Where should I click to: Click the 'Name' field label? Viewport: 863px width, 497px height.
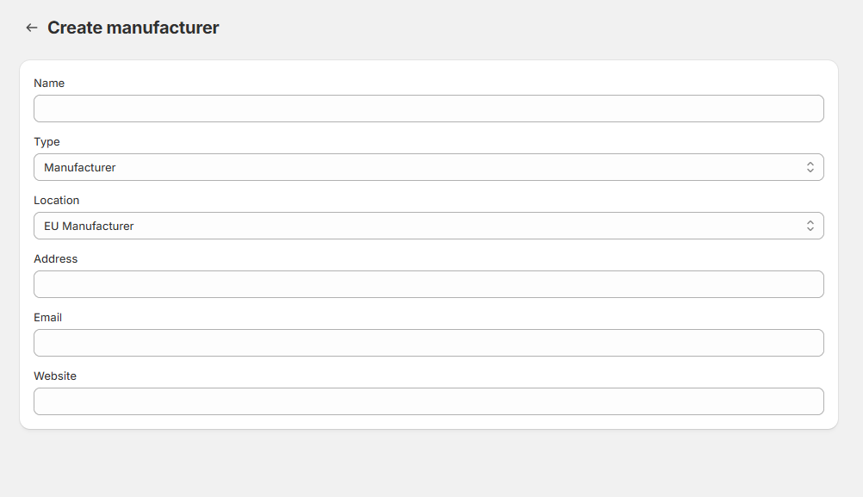tap(49, 83)
